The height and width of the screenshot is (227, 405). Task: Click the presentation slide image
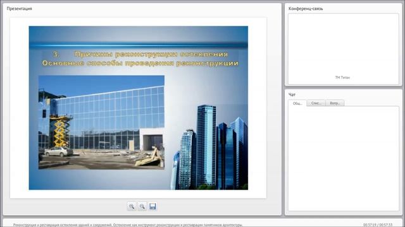pyautogui.click(x=139, y=108)
